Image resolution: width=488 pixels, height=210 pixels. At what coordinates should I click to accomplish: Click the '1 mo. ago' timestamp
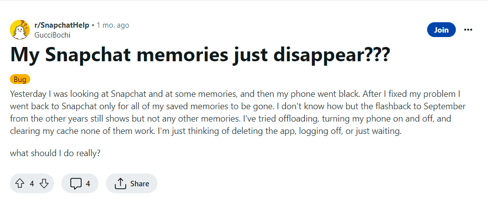[x=113, y=25]
